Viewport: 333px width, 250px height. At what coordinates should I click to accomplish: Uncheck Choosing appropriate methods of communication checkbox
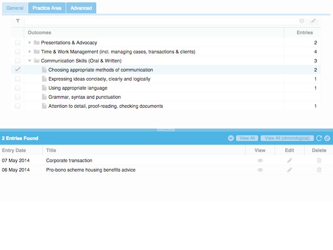point(18,70)
